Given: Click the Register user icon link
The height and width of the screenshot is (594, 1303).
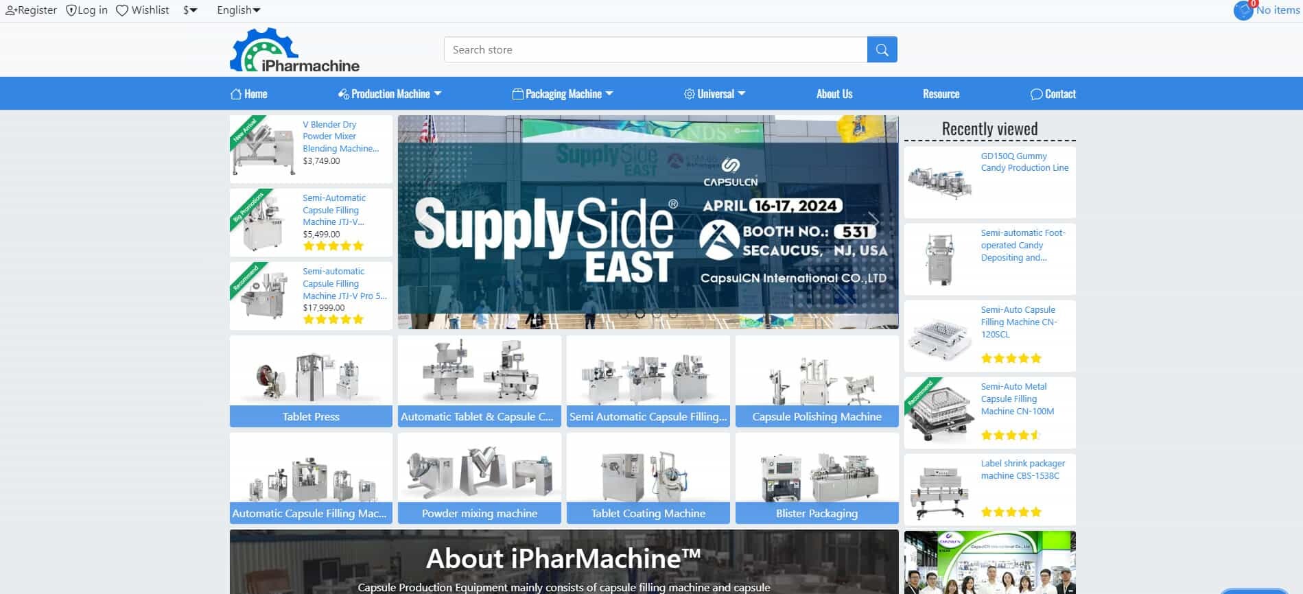Looking at the screenshot, I should click(32, 10).
